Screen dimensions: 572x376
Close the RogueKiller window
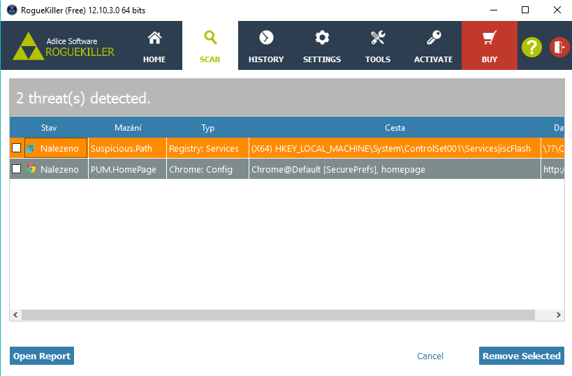pos(557,10)
